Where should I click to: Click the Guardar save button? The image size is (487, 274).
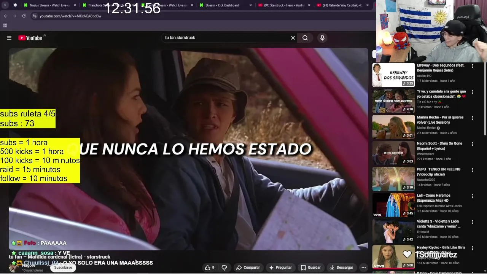[x=311, y=268]
